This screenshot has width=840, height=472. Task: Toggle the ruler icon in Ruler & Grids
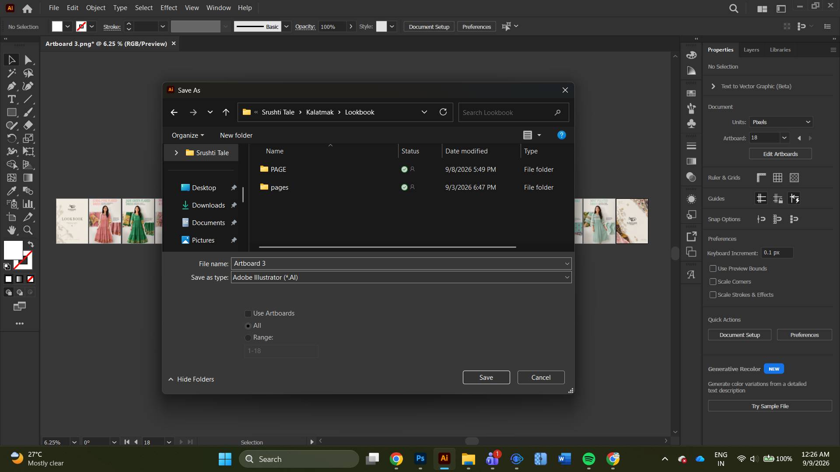tap(761, 177)
